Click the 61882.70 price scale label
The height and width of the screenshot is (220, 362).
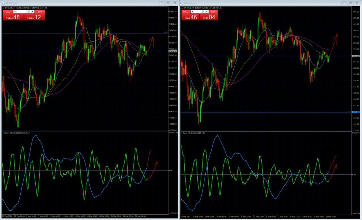[173, 12]
